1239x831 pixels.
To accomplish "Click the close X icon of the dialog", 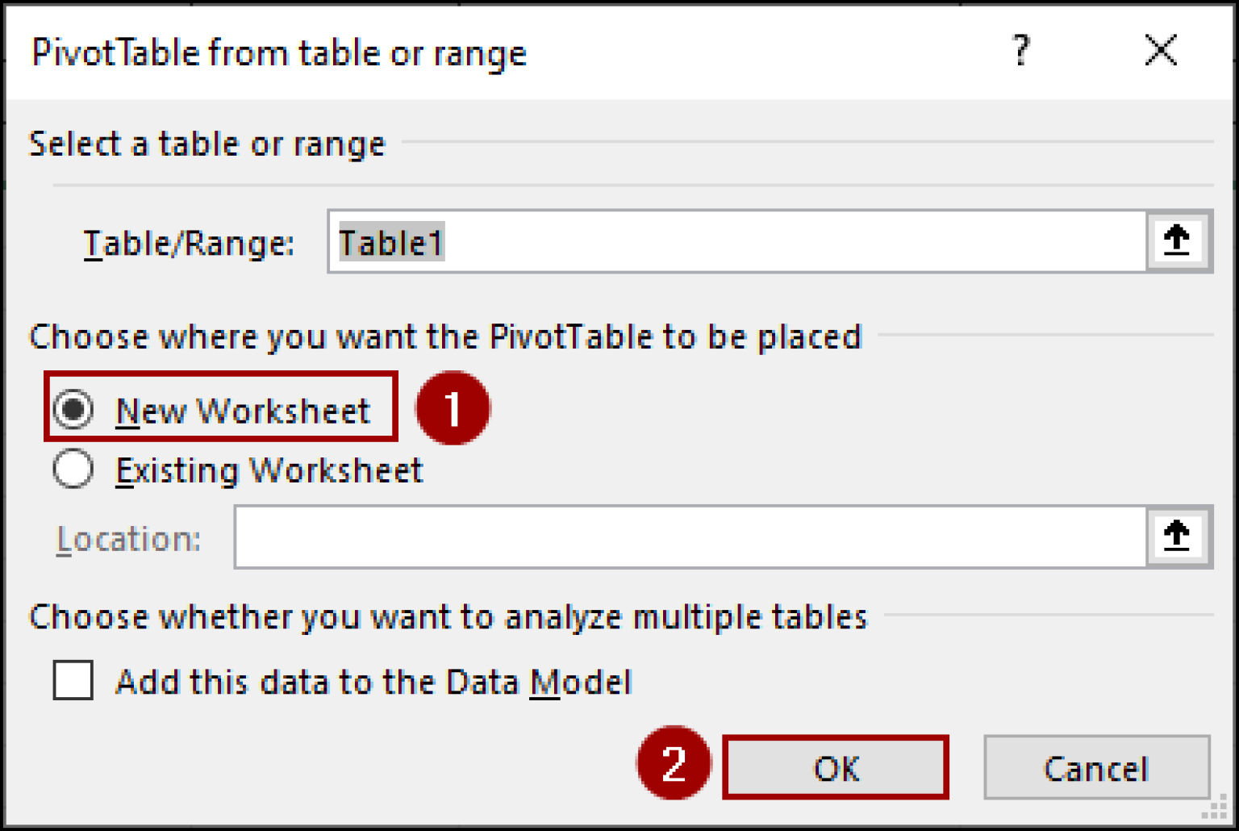I will pyautogui.click(x=1160, y=51).
